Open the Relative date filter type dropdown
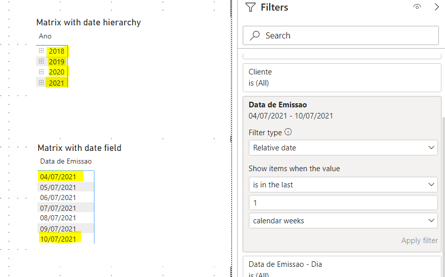Image resolution: width=445 pixels, height=277 pixels. tap(343, 147)
